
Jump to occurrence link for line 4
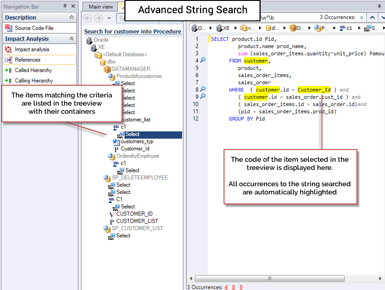[x=226, y=287]
